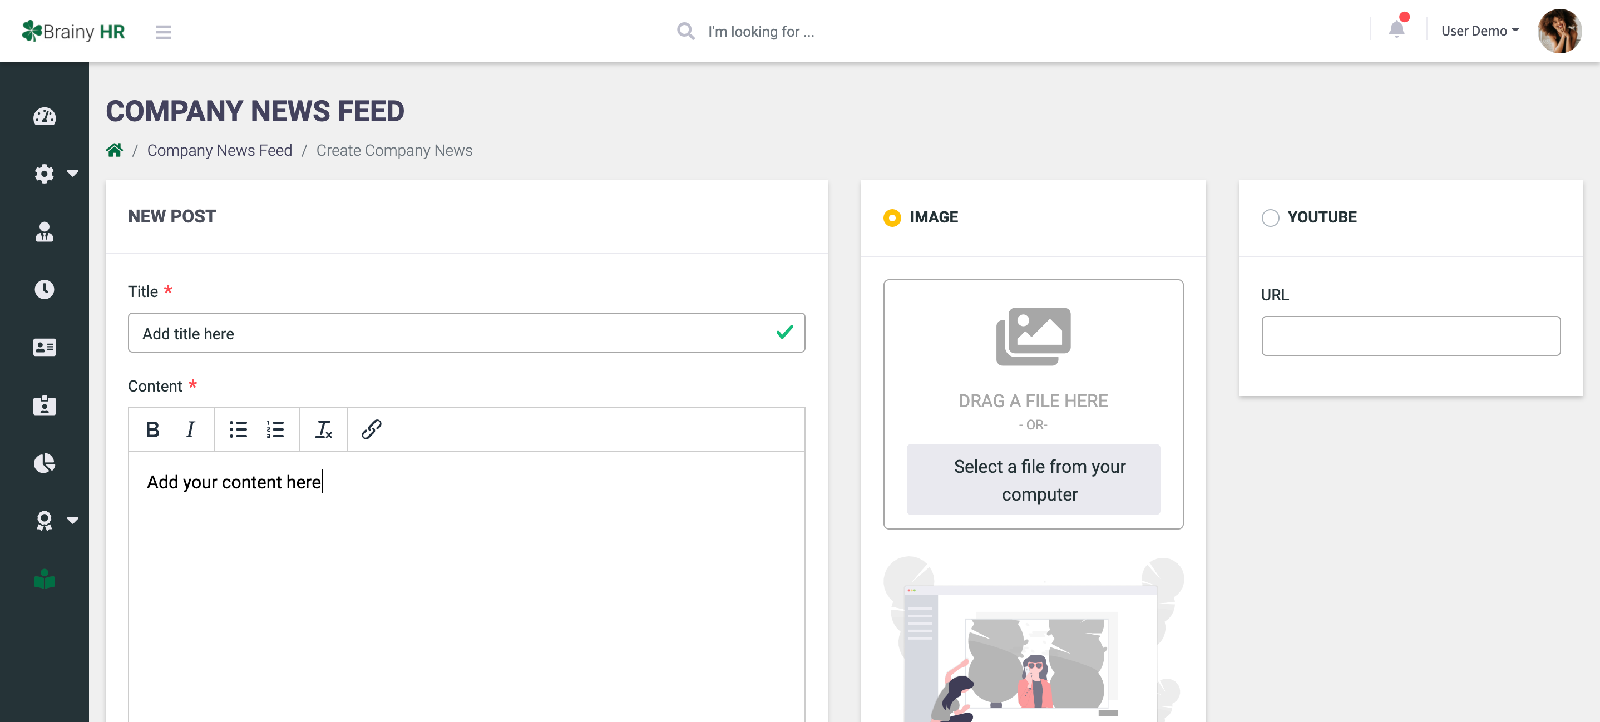Click the NEW POST heading
The width and height of the screenshot is (1600, 722).
tap(171, 216)
